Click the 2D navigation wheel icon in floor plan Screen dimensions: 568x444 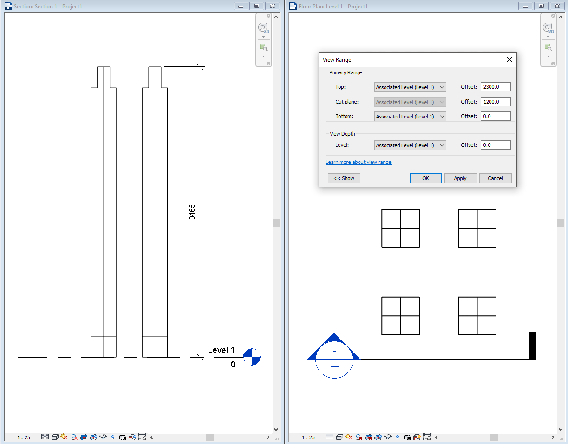[x=548, y=28]
